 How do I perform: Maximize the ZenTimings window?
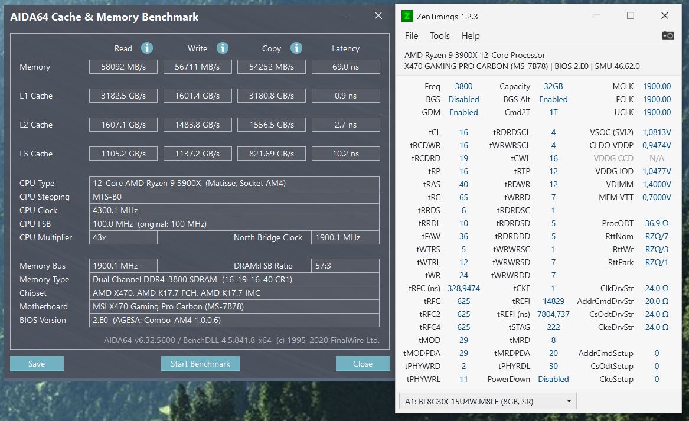coord(631,15)
